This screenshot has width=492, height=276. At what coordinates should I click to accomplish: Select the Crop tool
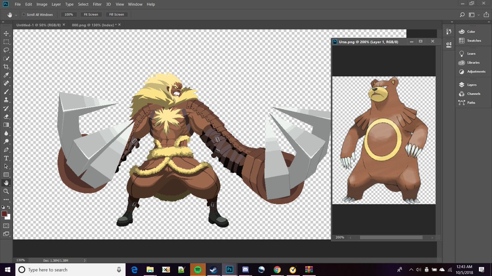[x=6, y=67]
